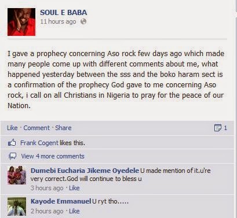Open 3 hours ago comment timestamp

point(47,188)
